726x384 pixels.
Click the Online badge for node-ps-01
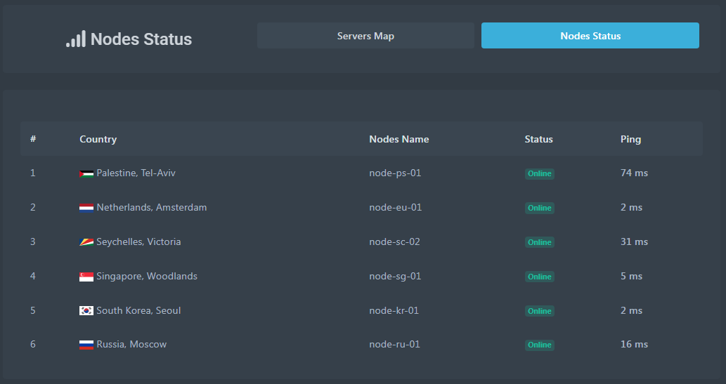click(540, 173)
